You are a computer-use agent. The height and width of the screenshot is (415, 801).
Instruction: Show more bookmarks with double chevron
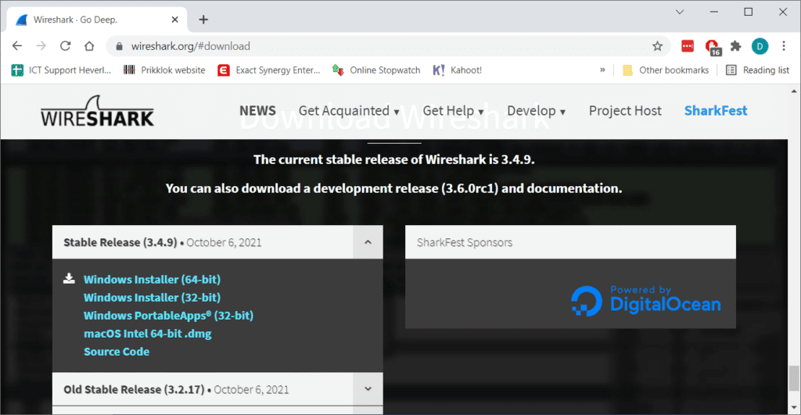click(x=602, y=70)
